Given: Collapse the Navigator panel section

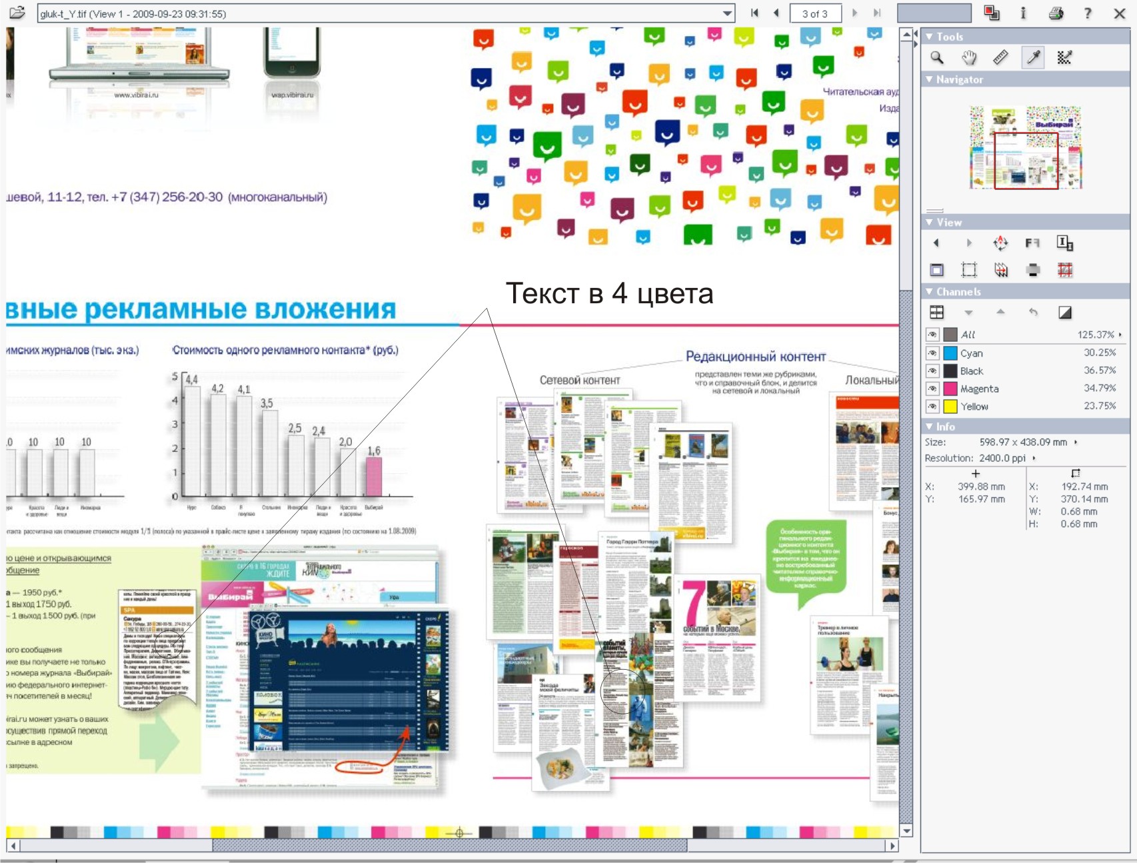Looking at the screenshot, I should pyautogui.click(x=929, y=79).
